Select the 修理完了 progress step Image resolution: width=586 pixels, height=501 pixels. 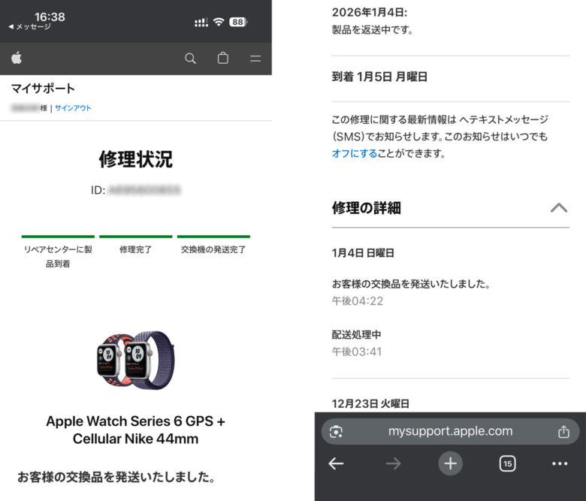(136, 248)
